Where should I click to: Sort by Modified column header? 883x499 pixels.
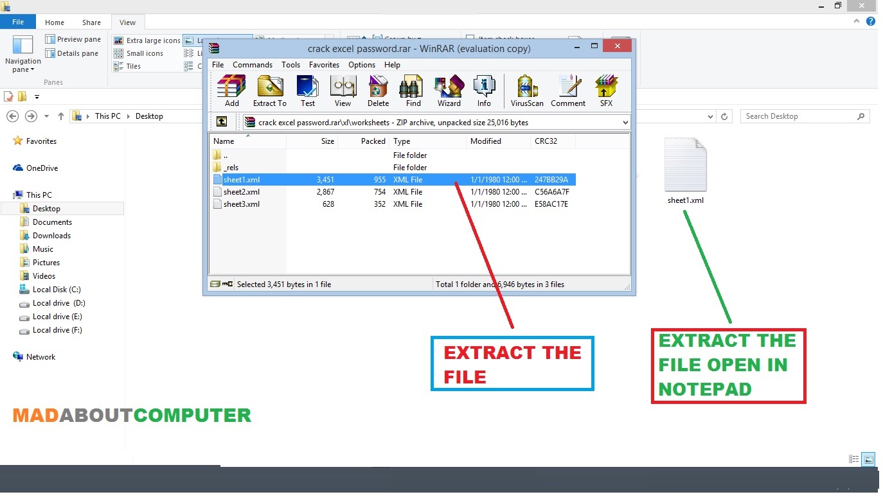(x=499, y=141)
